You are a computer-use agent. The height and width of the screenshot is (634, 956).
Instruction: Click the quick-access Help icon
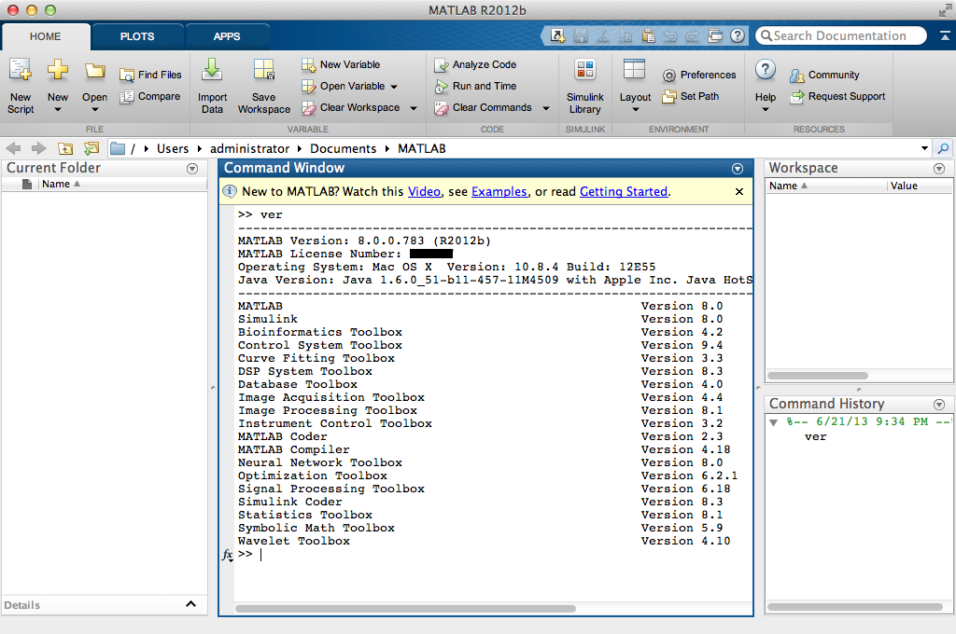738,36
